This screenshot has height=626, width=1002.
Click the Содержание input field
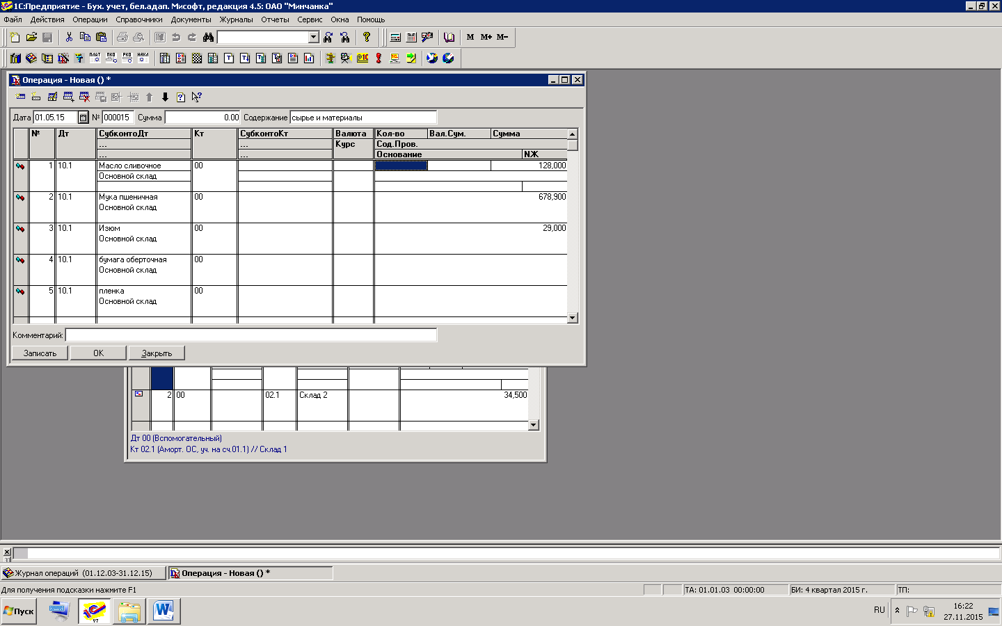(363, 118)
